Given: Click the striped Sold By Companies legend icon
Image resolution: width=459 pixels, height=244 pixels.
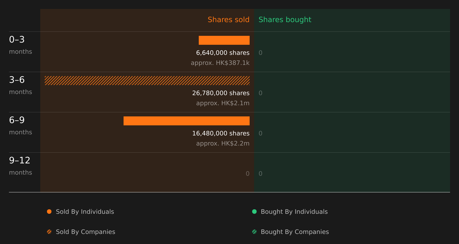Looking at the screenshot, I should [49, 232].
